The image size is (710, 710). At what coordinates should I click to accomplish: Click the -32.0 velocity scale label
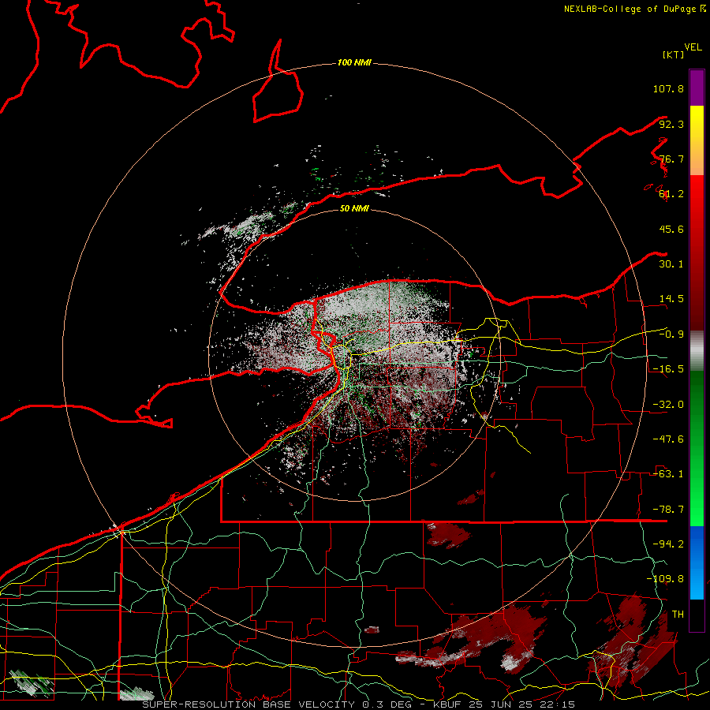[668, 405]
